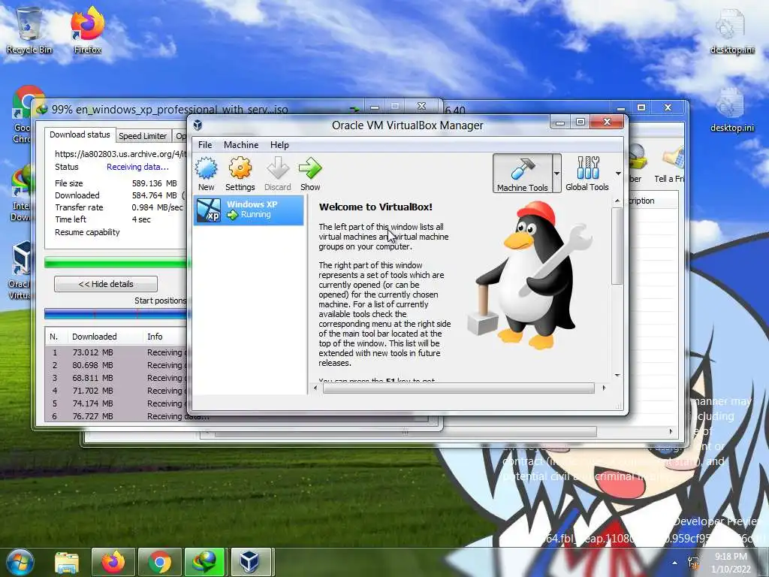Screen dimensions: 769x577
Task: Select the Global Tools button
Action: (587, 174)
